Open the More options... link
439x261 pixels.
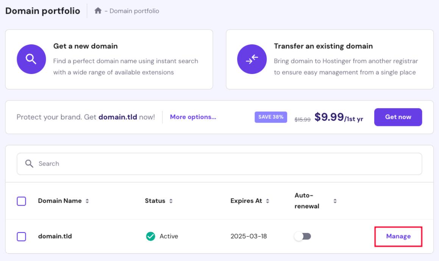pos(193,117)
